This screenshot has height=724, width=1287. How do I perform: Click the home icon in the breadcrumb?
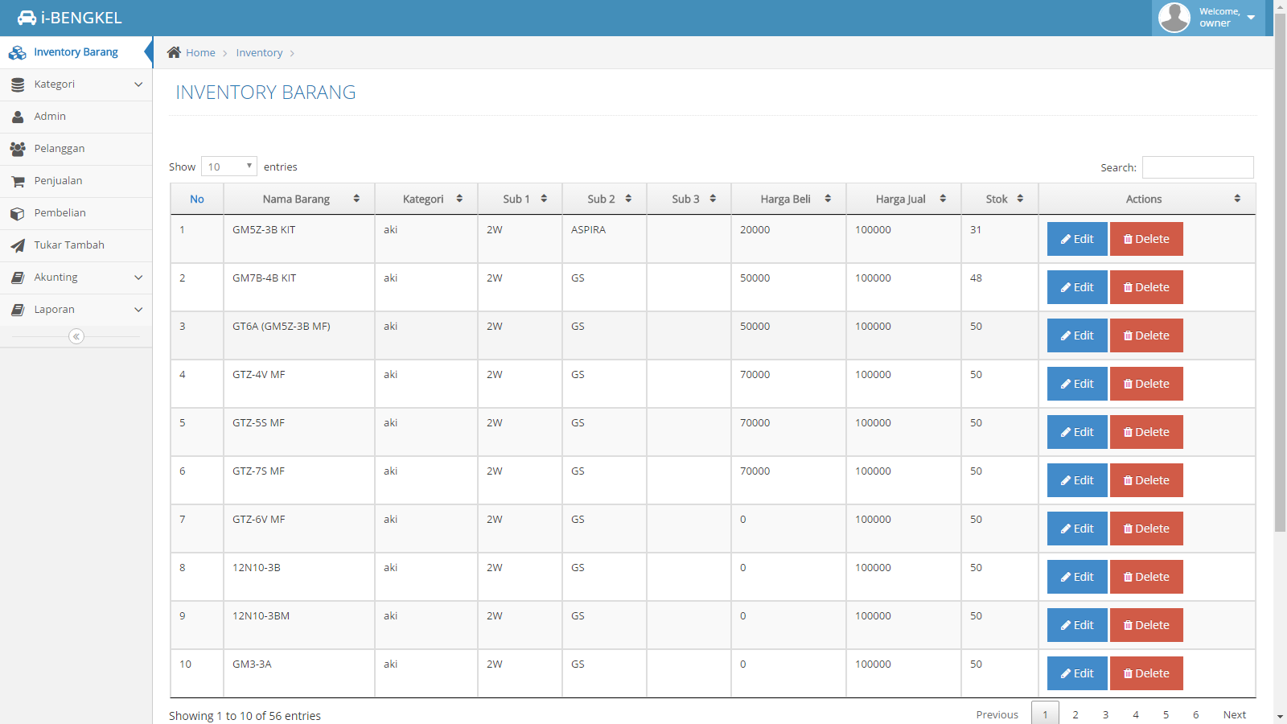(174, 52)
